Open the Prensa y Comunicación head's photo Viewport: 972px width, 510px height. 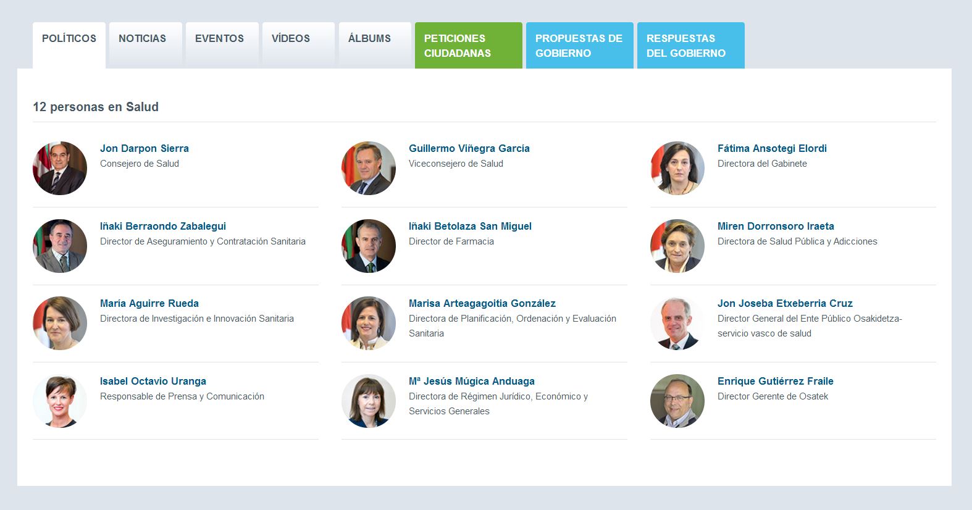[60, 401]
